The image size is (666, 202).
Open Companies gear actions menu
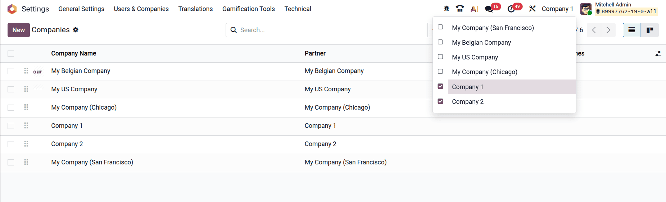pyautogui.click(x=76, y=30)
